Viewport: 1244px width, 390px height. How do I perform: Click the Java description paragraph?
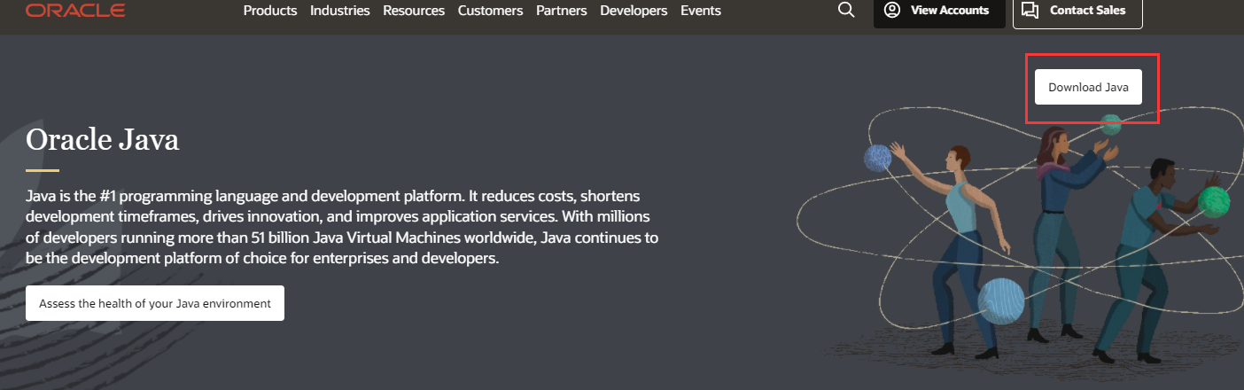[x=341, y=227]
